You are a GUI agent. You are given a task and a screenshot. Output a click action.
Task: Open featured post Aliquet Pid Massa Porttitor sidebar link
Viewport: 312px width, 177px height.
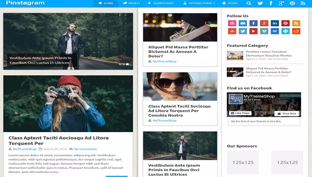(268, 70)
